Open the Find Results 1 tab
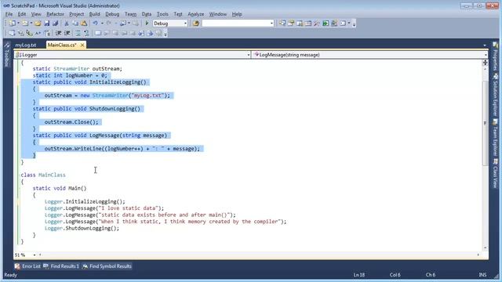Image resolution: width=502 pixels, height=282 pixels. click(61, 266)
